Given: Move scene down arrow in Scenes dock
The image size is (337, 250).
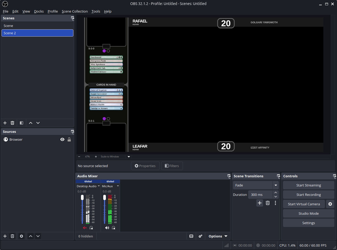Looking at the screenshot, I should pos(38,123).
